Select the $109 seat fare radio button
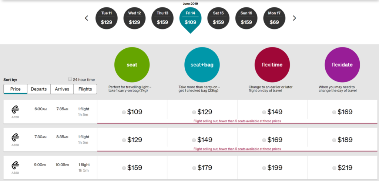379x181 pixels. click(124, 112)
